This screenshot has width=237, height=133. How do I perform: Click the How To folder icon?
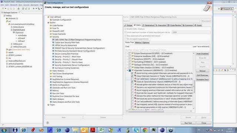[51, 28]
